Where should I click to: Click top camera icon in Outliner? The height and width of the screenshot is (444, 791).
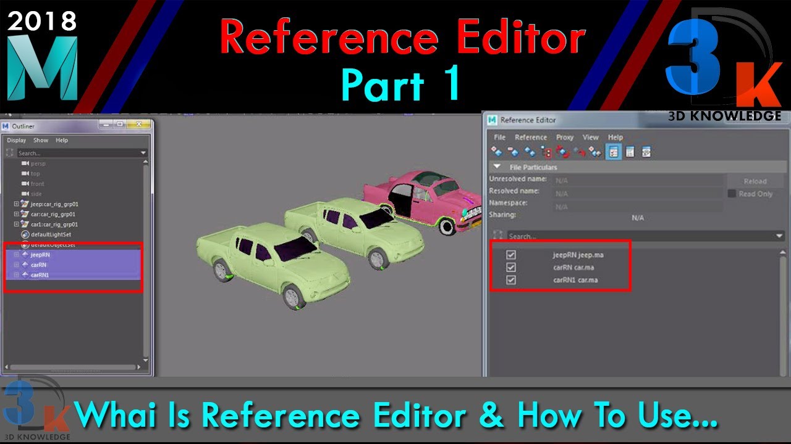coord(25,174)
